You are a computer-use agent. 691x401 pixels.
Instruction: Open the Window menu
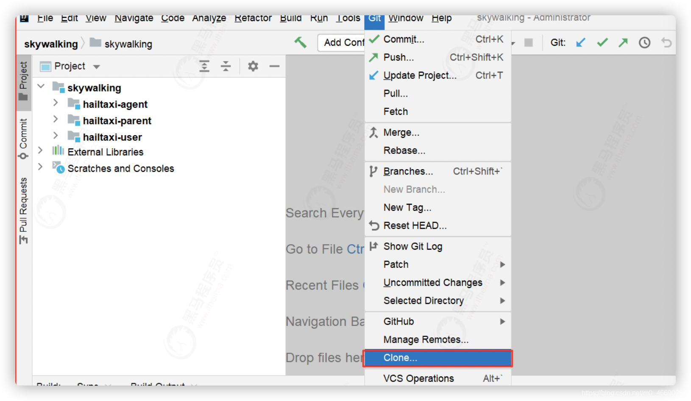406,18
